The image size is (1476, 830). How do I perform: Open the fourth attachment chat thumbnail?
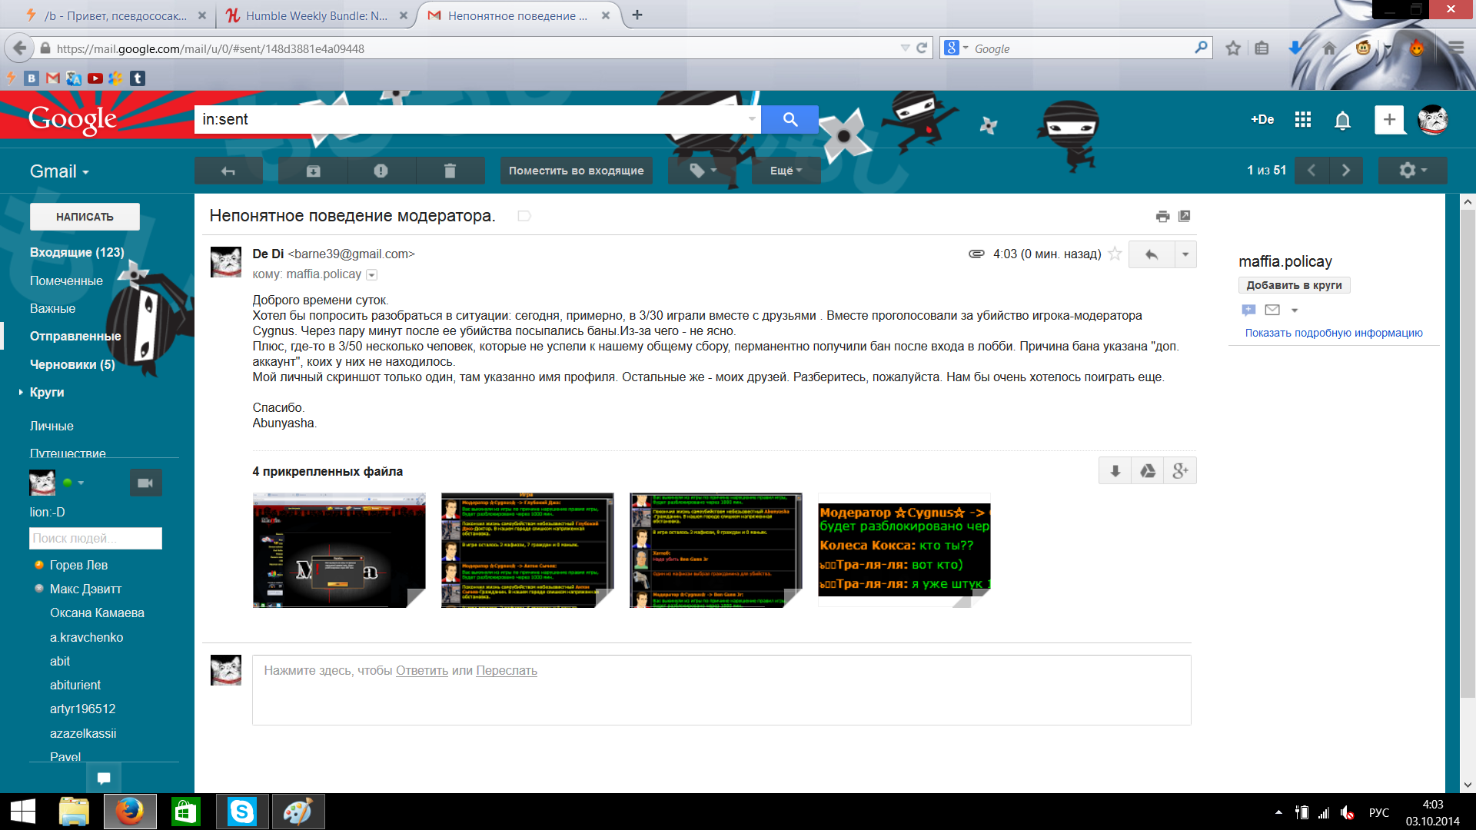pyautogui.click(x=904, y=550)
